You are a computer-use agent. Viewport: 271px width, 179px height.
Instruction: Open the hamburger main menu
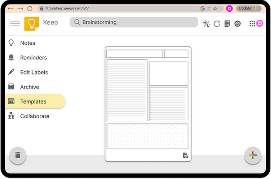(15, 23)
